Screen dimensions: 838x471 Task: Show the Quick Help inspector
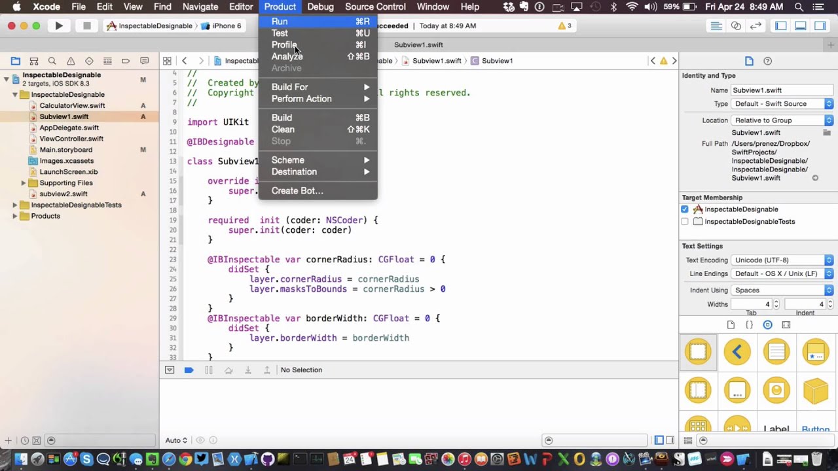coord(768,61)
